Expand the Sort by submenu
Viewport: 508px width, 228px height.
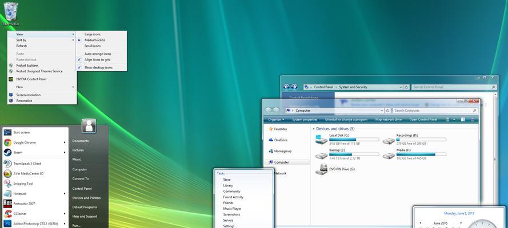click(x=42, y=40)
